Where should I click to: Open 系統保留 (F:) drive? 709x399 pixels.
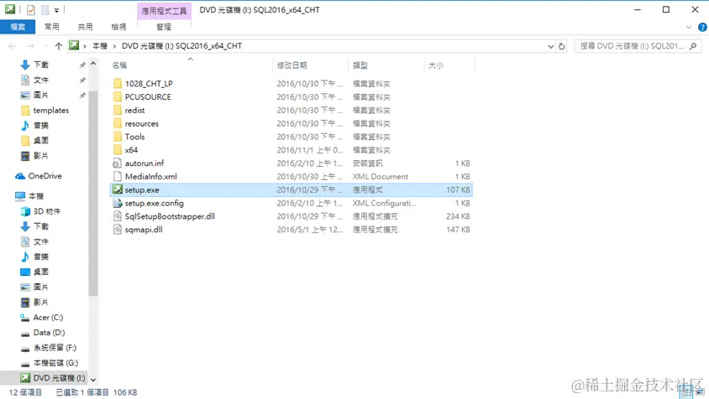49,348
